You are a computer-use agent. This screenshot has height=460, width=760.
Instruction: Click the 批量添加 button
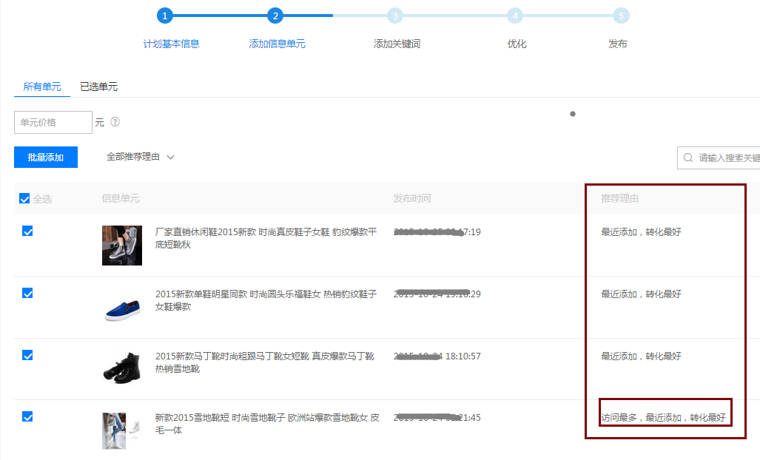(46, 158)
